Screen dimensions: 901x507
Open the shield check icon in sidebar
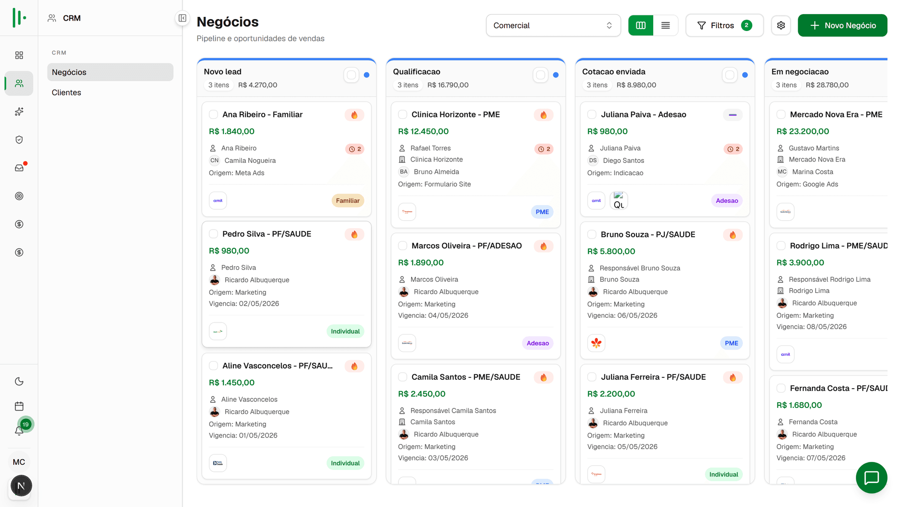[19, 140]
